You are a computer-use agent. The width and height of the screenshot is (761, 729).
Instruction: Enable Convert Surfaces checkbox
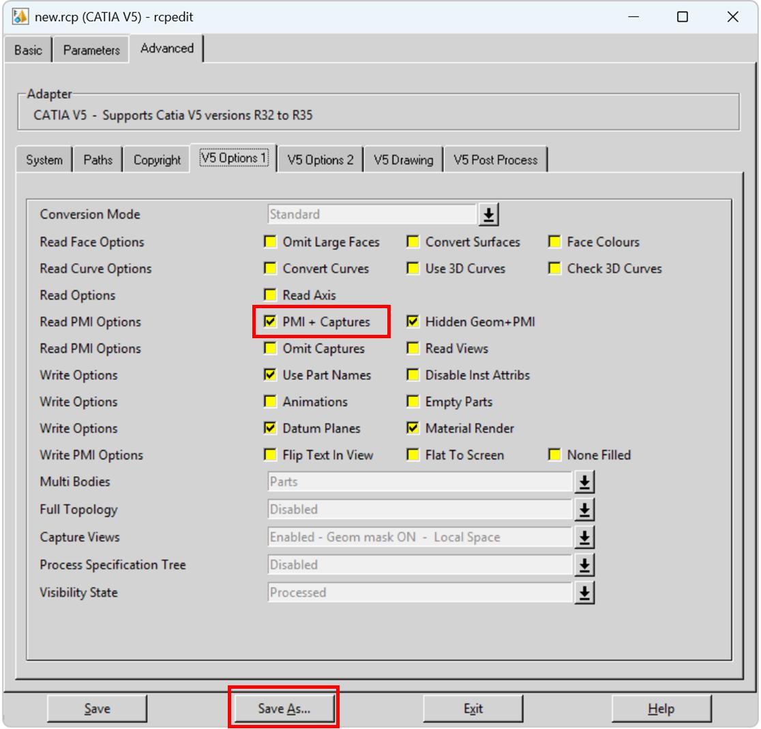[413, 241]
